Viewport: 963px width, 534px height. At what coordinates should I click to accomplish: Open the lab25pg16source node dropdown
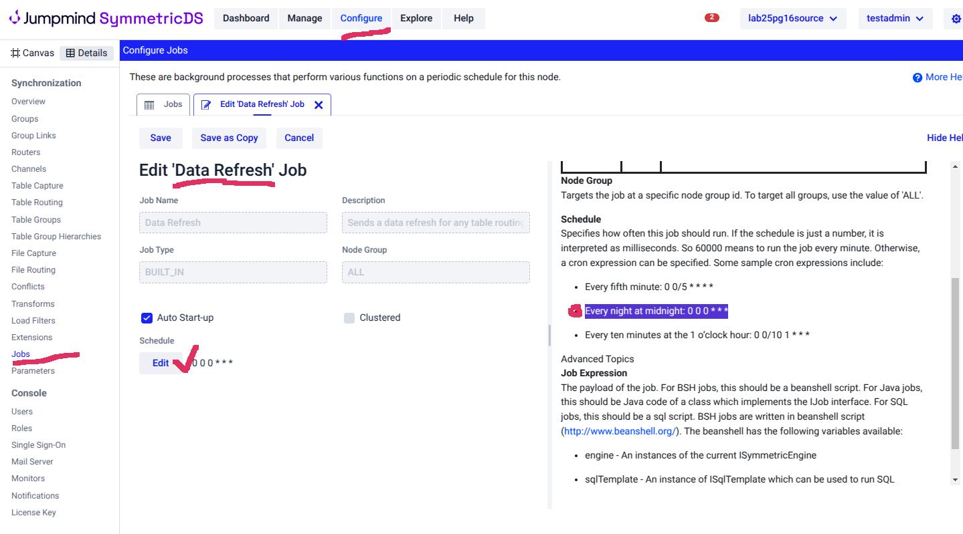(793, 19)
